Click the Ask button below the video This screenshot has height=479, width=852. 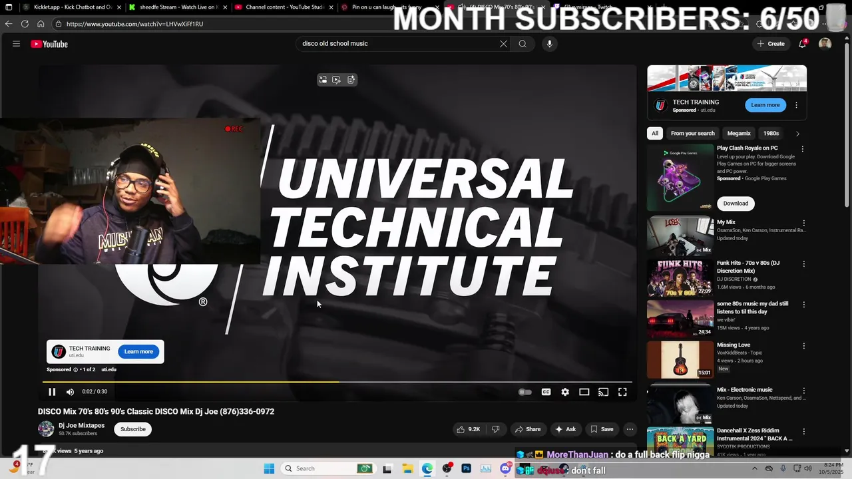pos(565,429)
